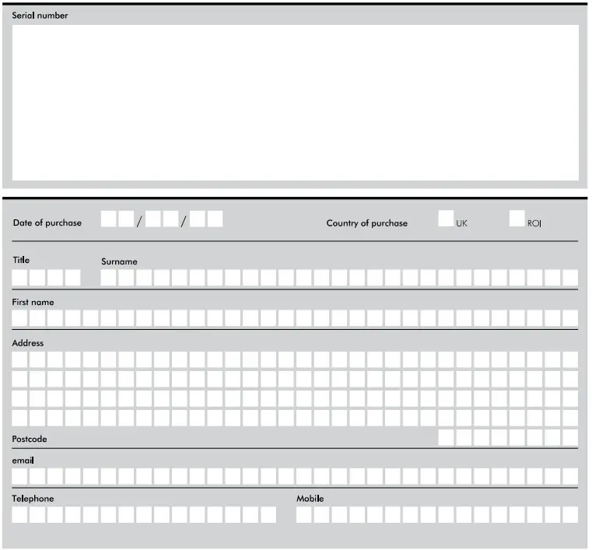Click the first box of the Address top row

click(x=19, y=359)
